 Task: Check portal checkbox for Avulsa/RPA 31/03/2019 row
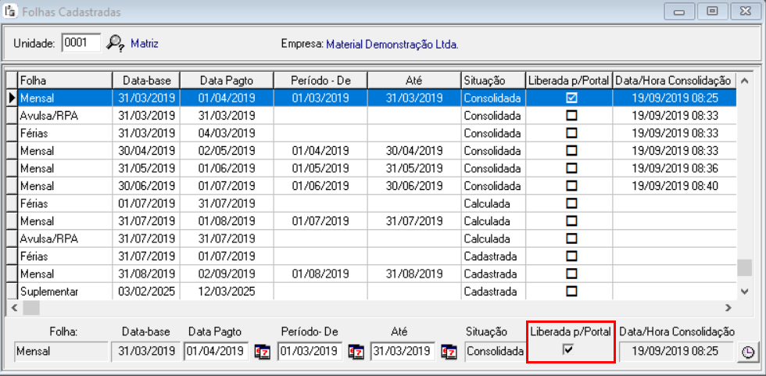tap(571, 116)
